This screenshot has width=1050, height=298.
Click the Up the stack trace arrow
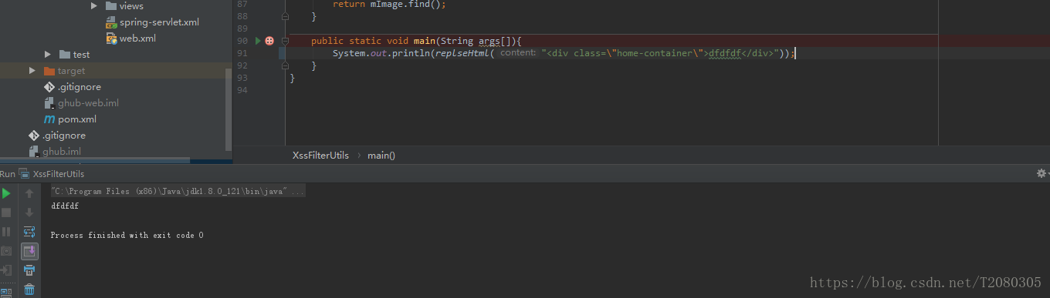pos(29,193)
